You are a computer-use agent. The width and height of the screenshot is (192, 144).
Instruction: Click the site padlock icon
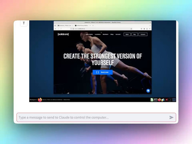[x=73, y=29]
